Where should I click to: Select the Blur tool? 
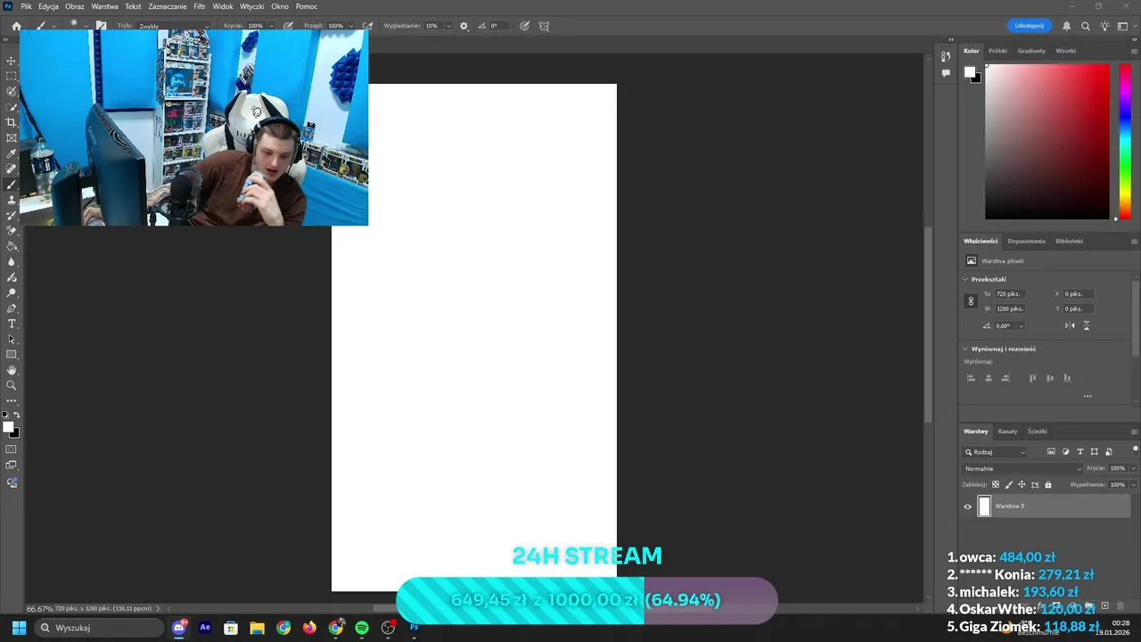pos(12,261)
